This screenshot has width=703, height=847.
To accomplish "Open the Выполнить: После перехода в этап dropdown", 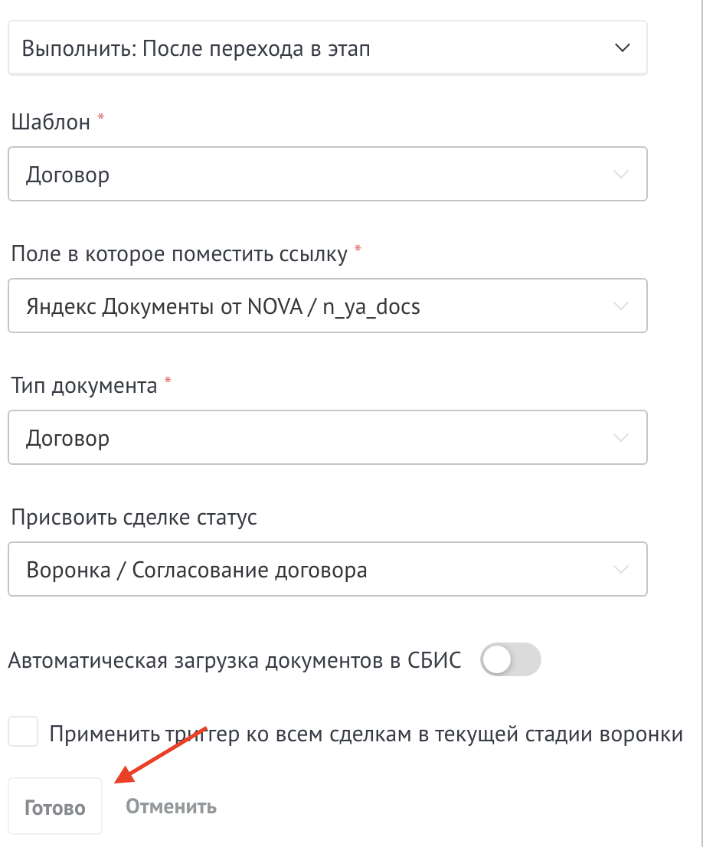I will (328, 48).
